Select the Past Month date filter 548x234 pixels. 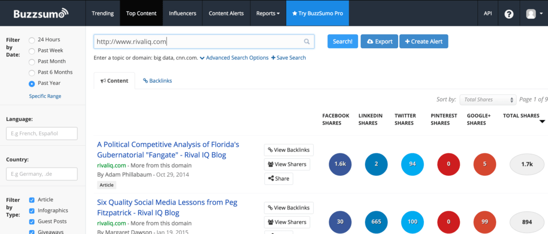pos(32,62)
